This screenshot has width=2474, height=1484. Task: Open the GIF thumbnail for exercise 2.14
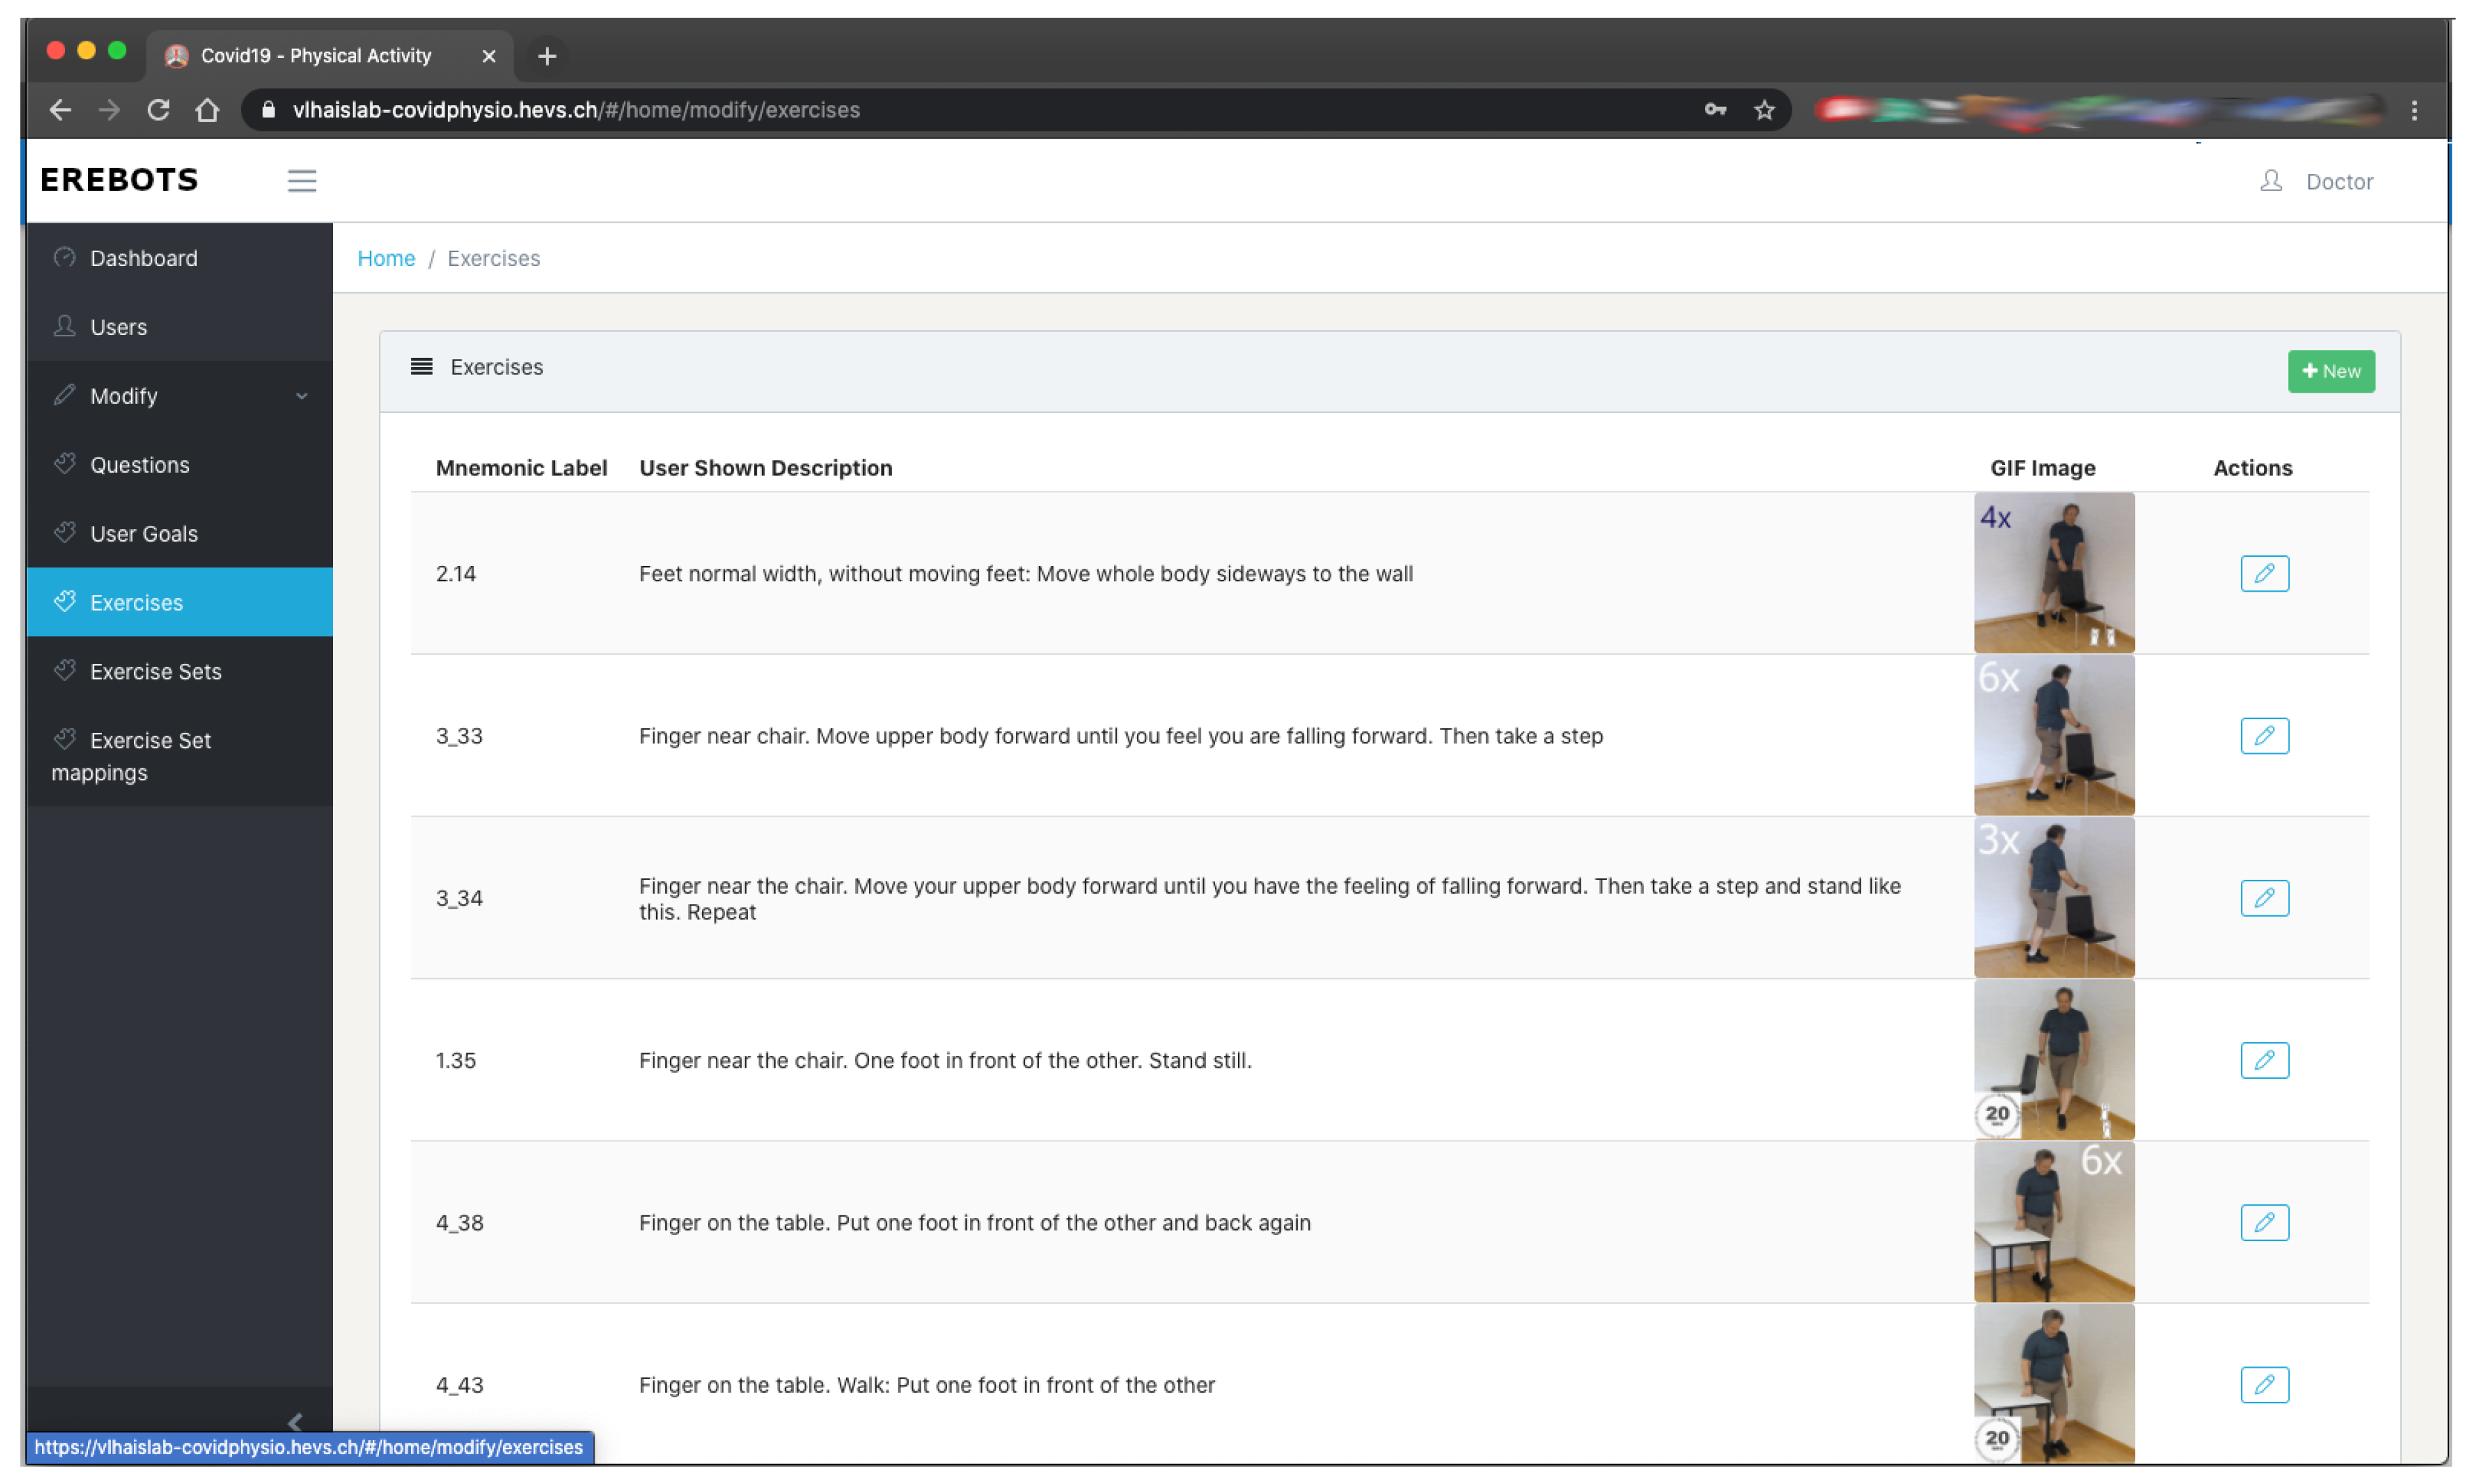[x=2053, y=572]
